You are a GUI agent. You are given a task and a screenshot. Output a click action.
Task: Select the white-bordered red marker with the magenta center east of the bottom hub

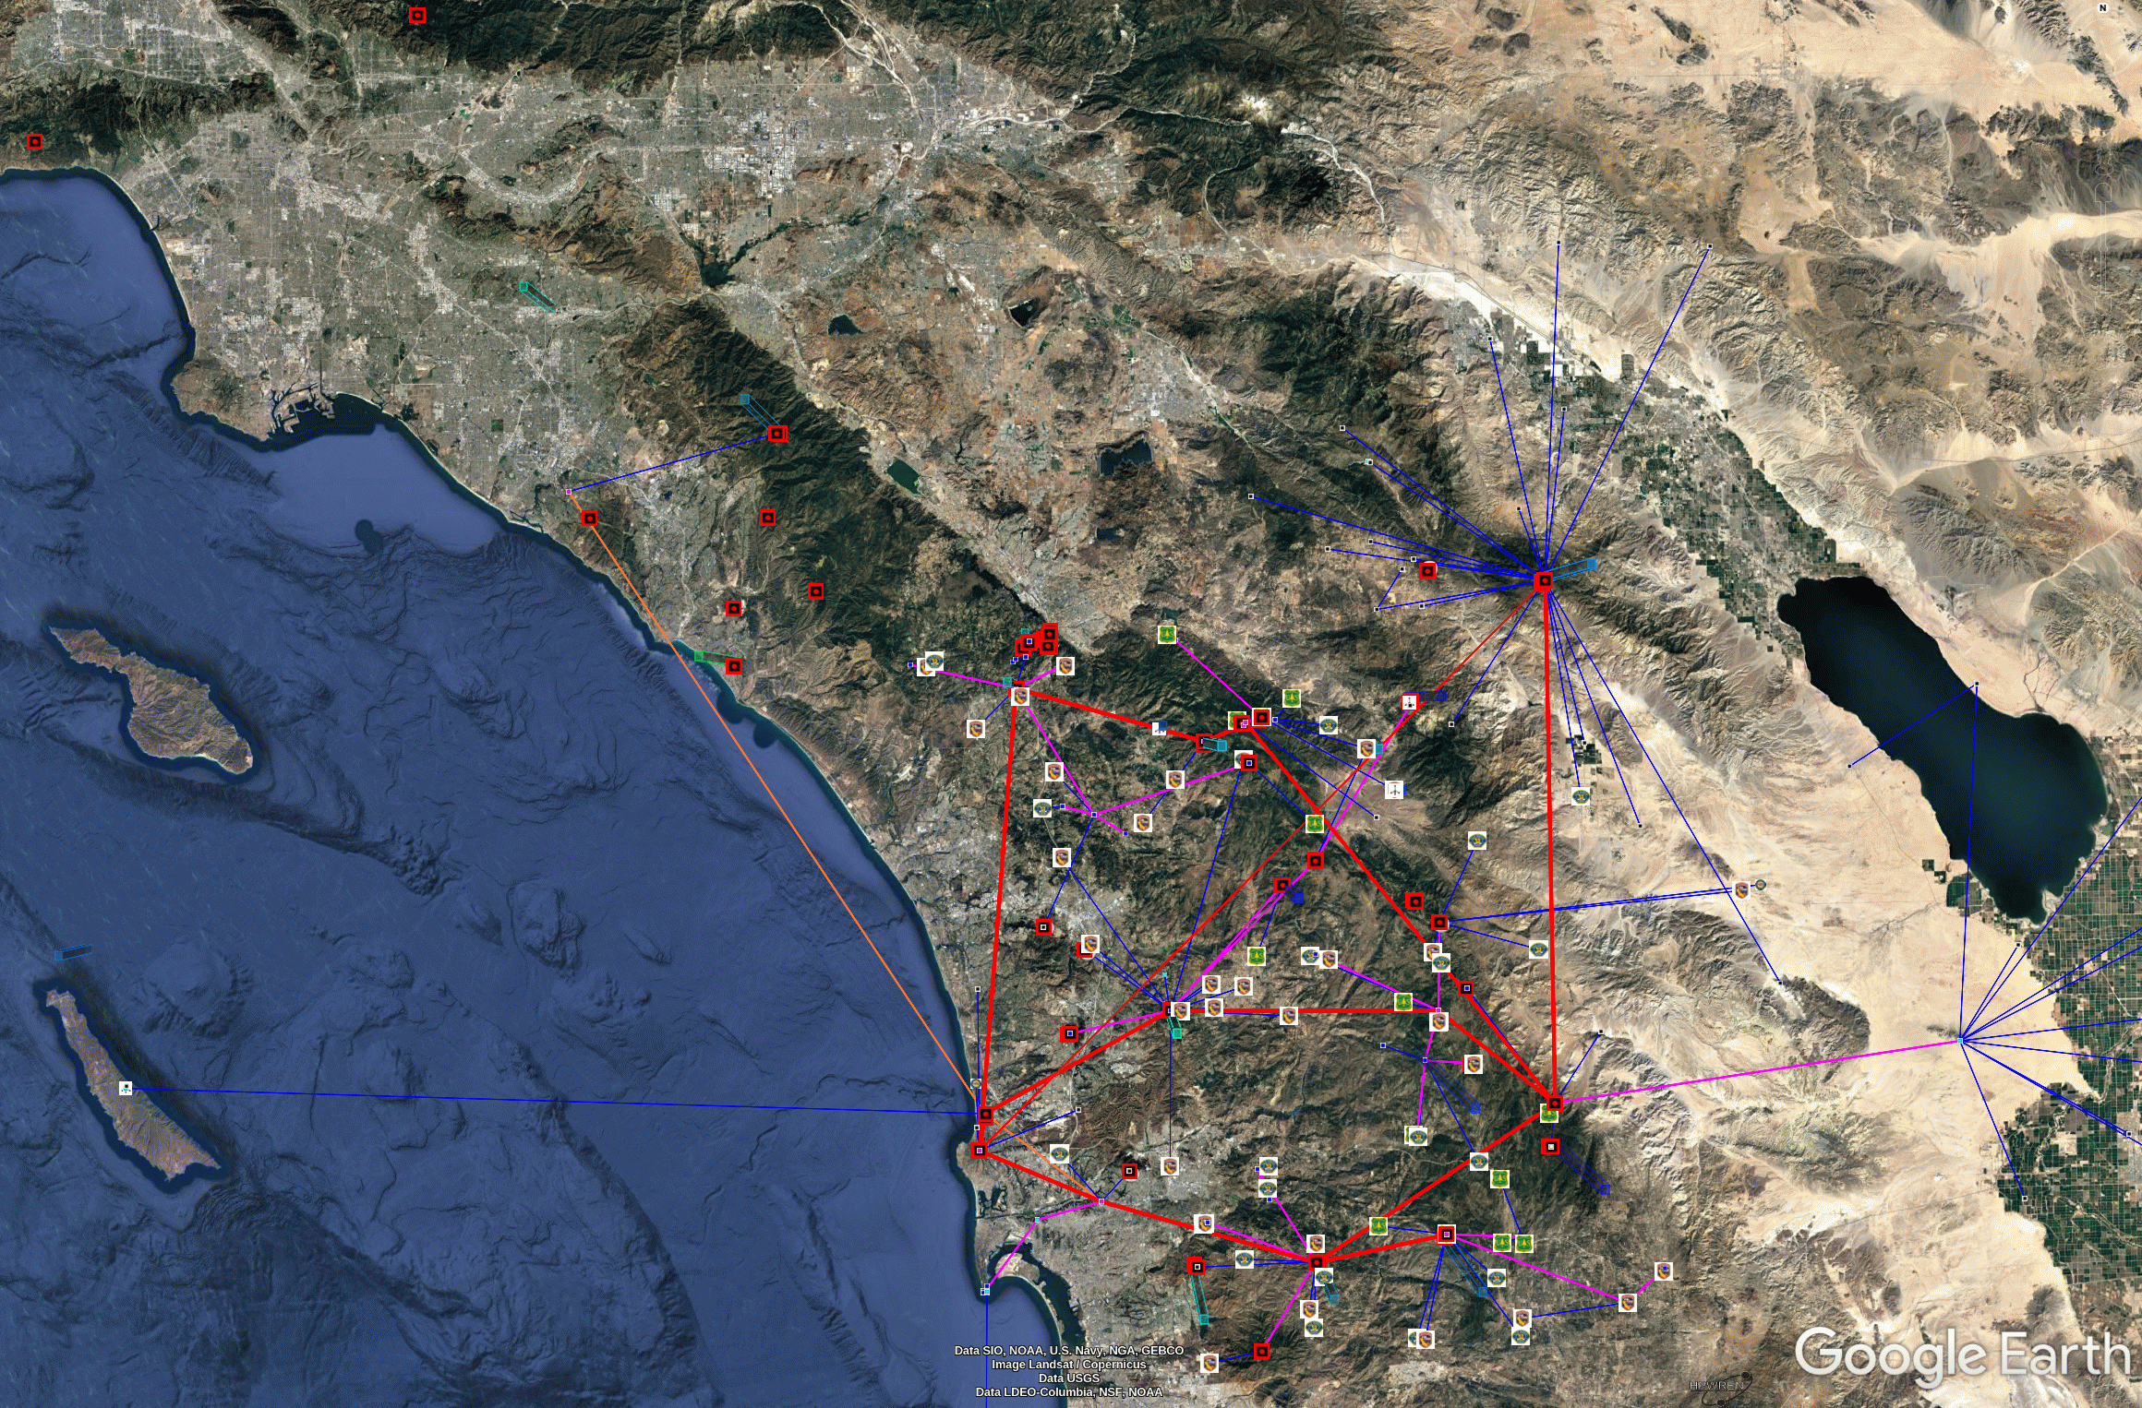click(x=1446, y=1235)
